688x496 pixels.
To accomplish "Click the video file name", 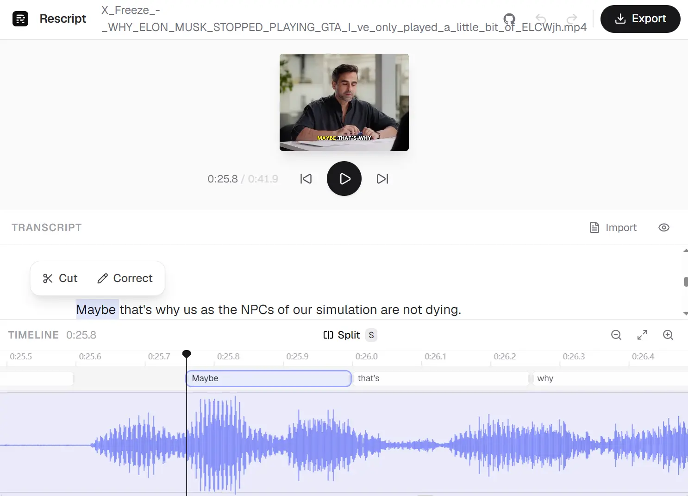I will 344,19.
